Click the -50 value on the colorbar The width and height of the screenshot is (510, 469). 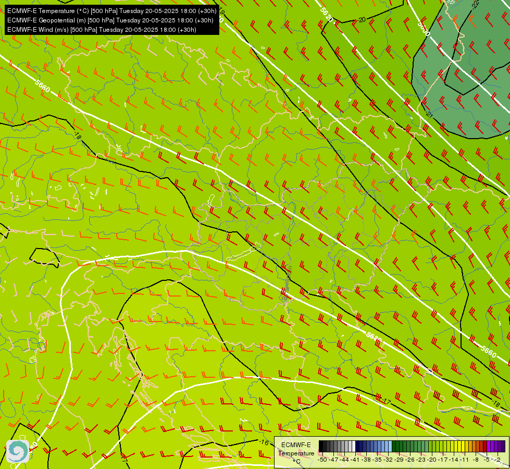pyautogui.click(x=322, y=460)
